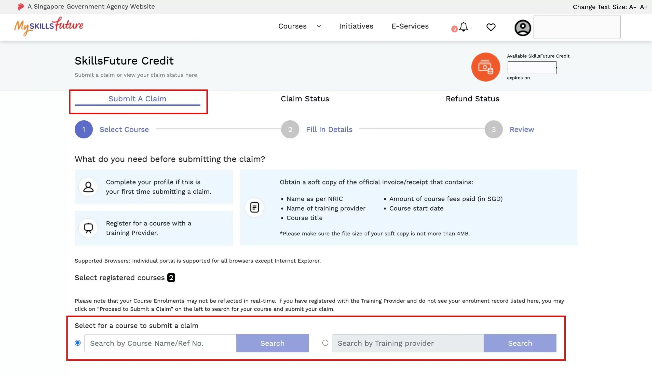Click the Select Course step label
The width and height of the screenshot is (652, 377).
124,129
